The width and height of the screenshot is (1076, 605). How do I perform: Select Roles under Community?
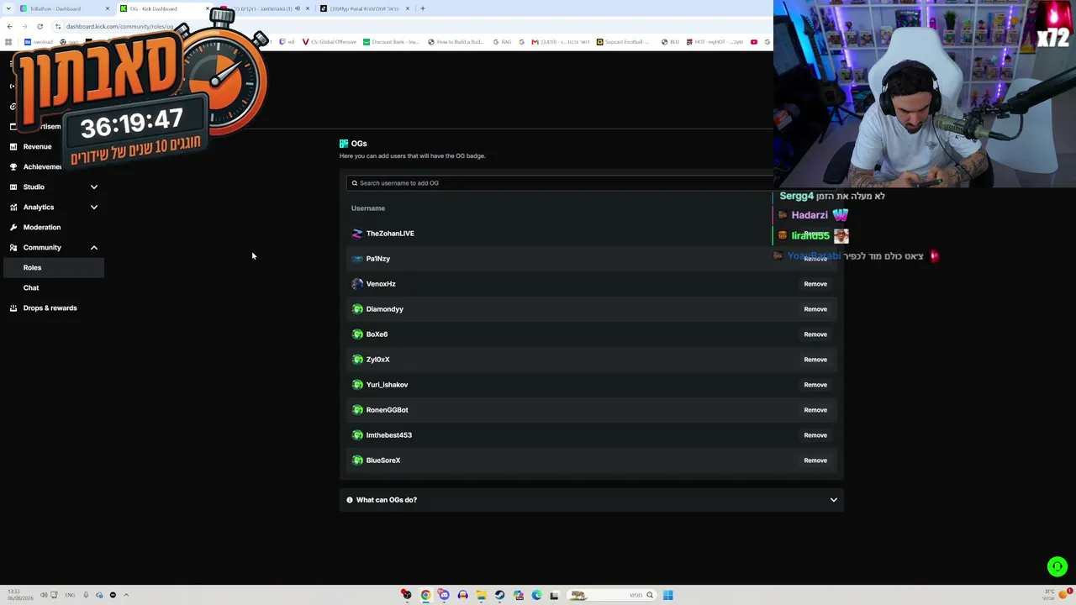[52, 267]
